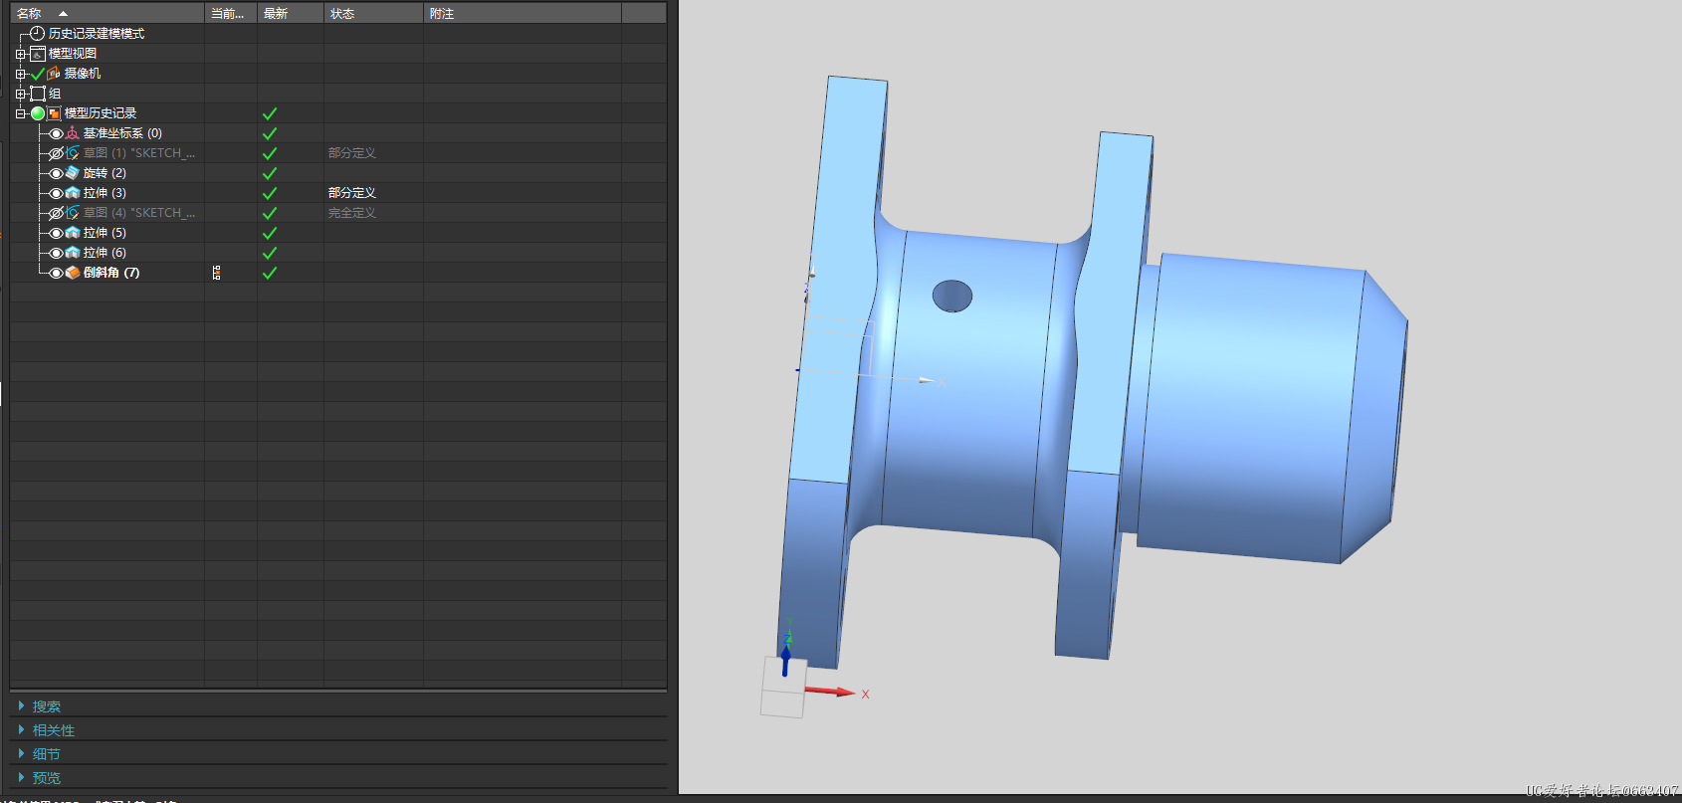Collapse the 模型历史记录 tree node
Image resolution: width=1682 pixels, height=803 pixels.
[20, 113]
